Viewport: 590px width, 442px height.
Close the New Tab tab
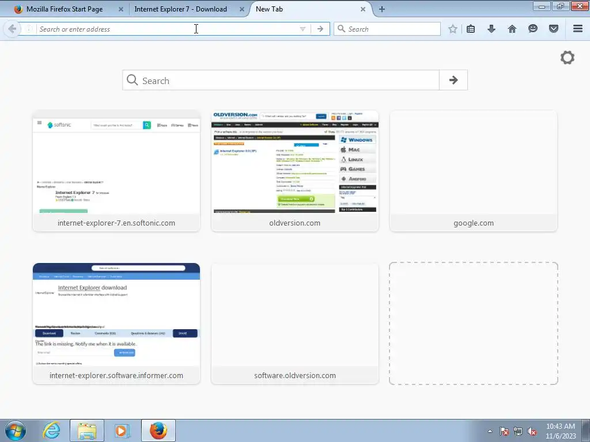coord(363,9)
